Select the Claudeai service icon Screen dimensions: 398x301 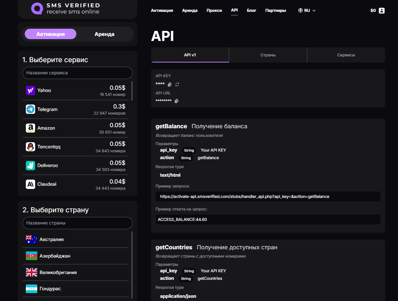point(30,184)
